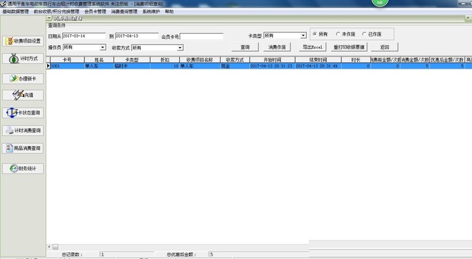
Task: Open the 卡类型 dropdown
Action: [303, 36]
